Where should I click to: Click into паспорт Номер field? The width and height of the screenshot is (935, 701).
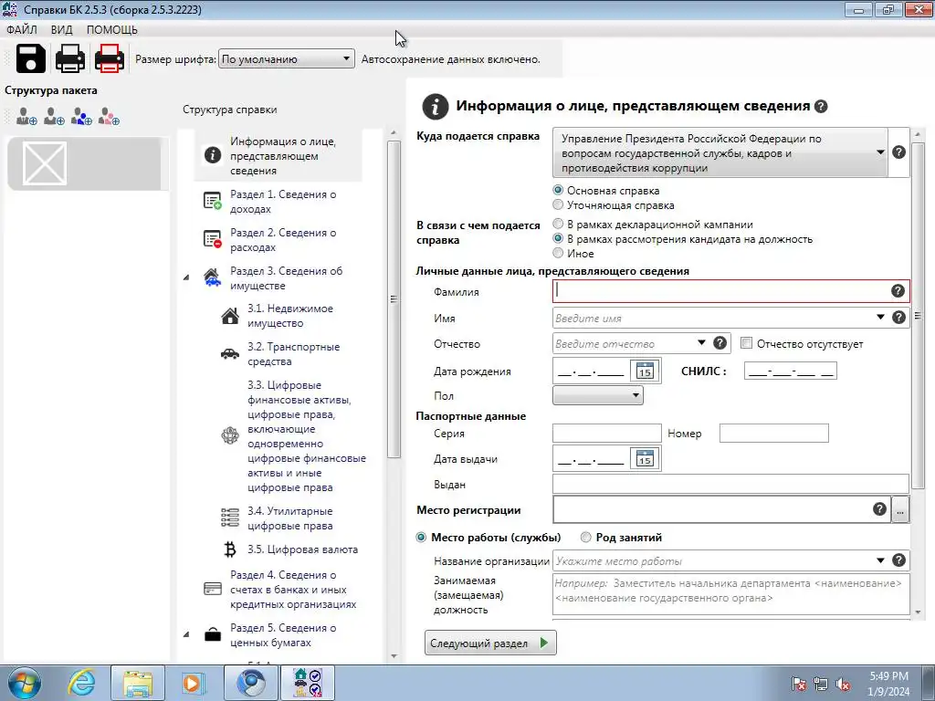(774, 433)
